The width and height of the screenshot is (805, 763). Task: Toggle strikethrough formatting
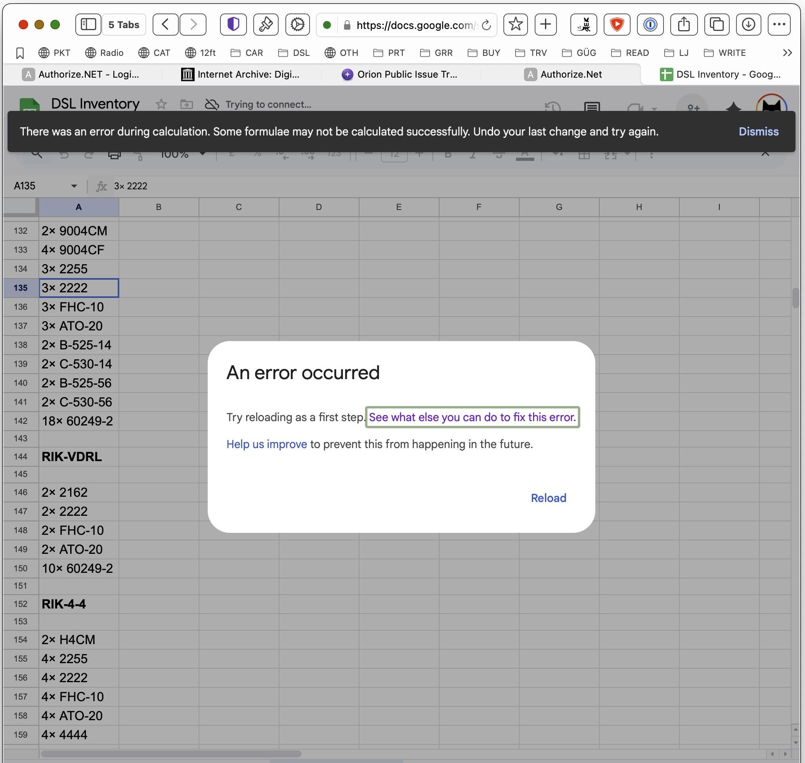coord(499,155)
